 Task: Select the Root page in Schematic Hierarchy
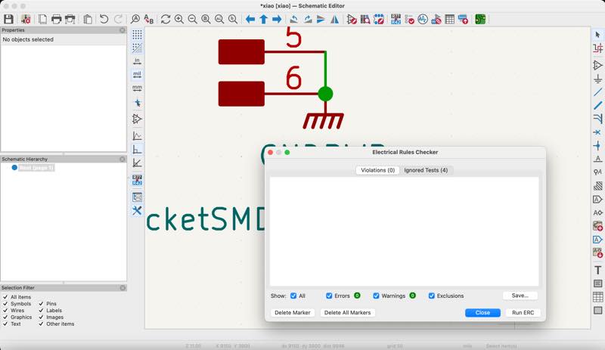[x=36, y=168]
